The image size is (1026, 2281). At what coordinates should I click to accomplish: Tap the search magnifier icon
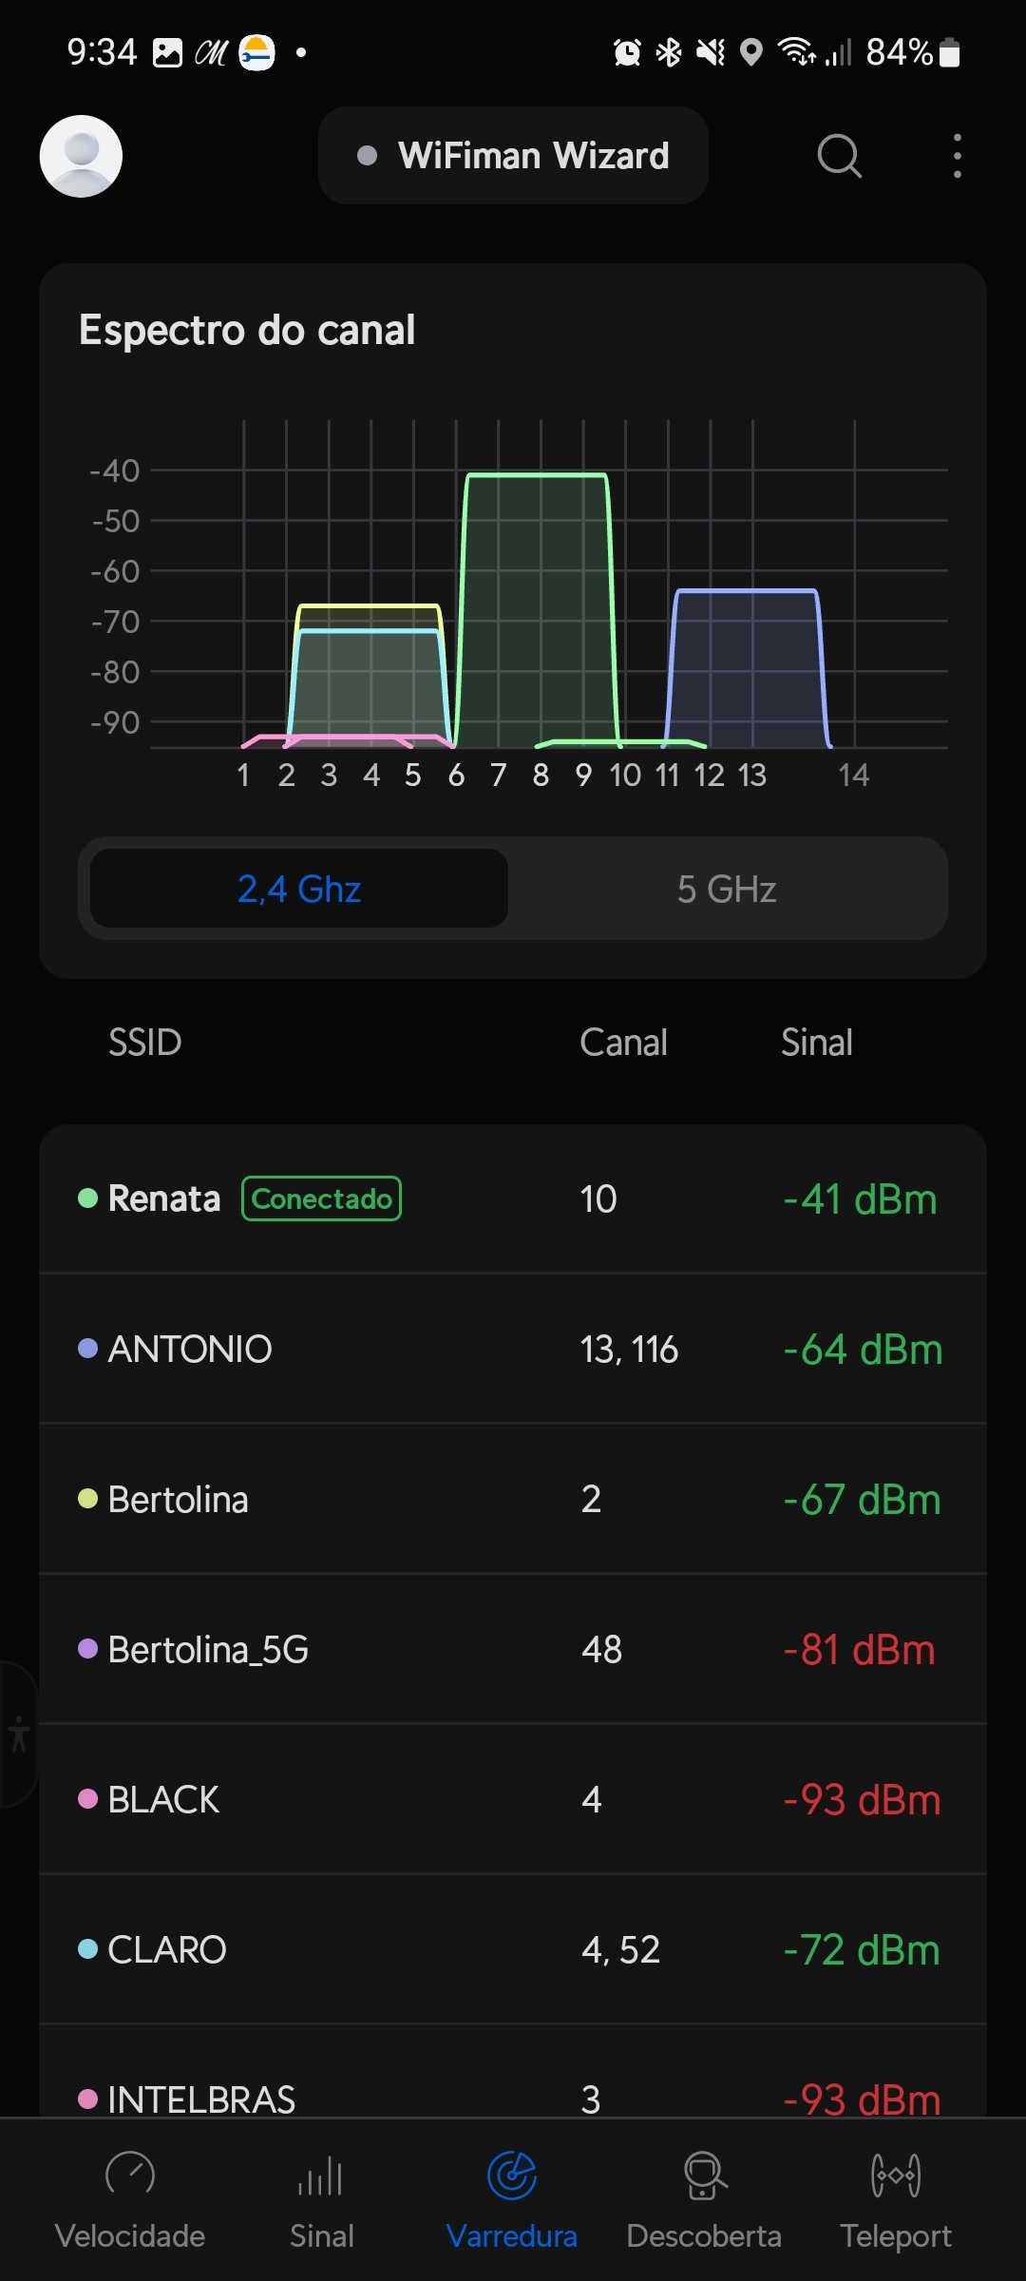coord(839,156)
